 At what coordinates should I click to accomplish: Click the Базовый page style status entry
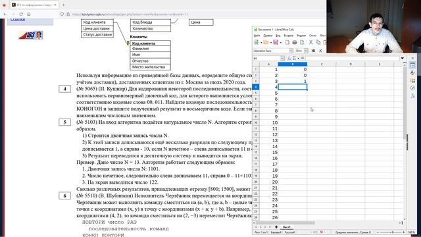pos(276,232)
